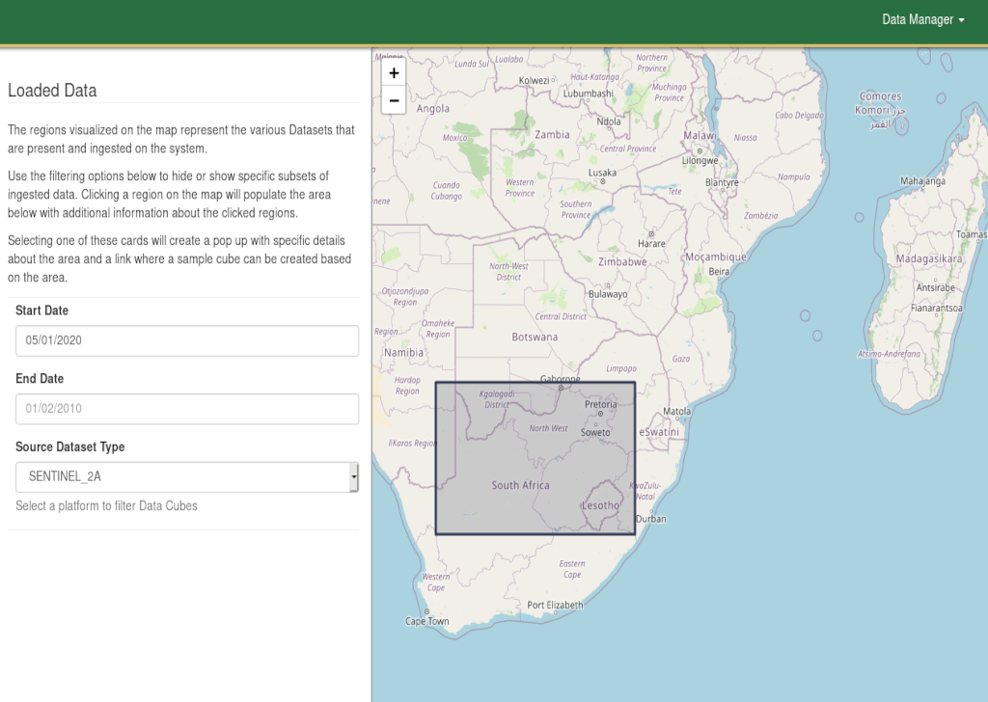Viewport: 988px width, 702px height.
Task: Click the Port Elizabeth map label
Action: 555,606
